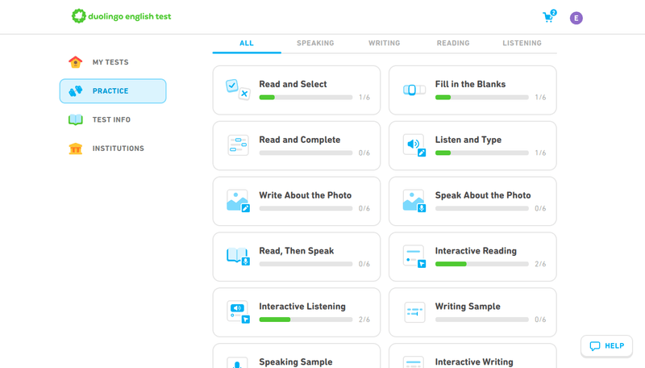Image resolution: width=645 pixels, height=368 pixels.
Task: Click Interactive Reading progress bar
Action: click(481, 264)
